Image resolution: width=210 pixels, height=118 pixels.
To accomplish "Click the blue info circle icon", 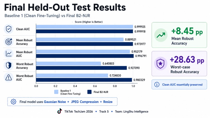I will tap(157, 84).
